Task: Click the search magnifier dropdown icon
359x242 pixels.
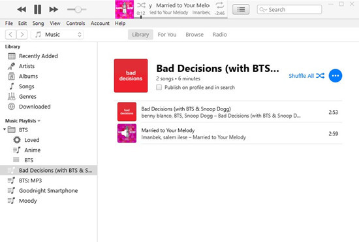Action: (x=263, y=10)
